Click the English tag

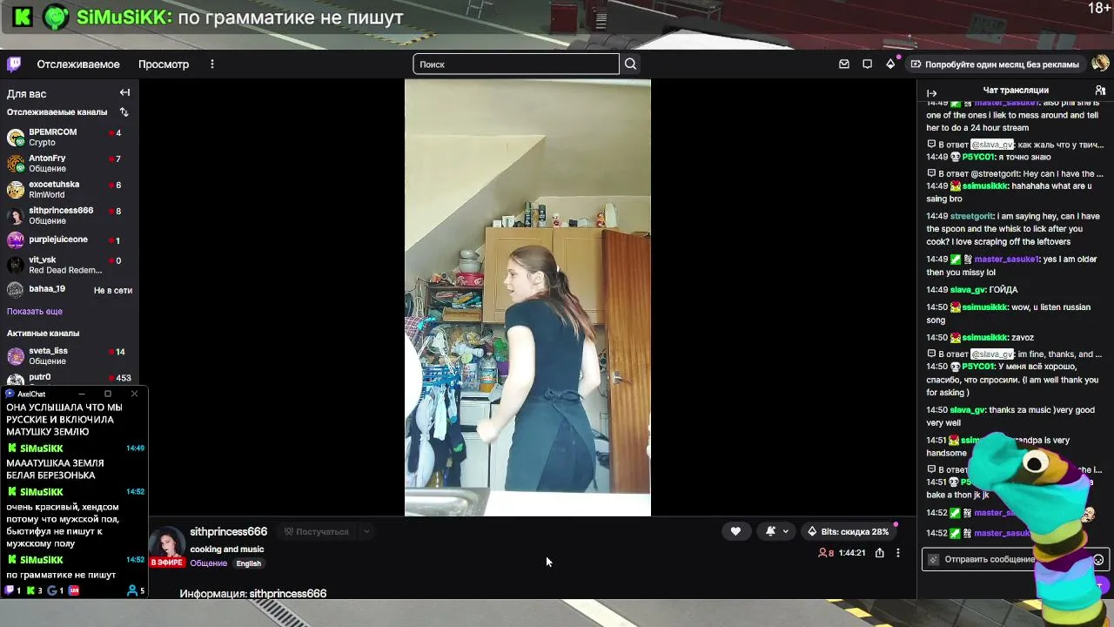(248, 563)
